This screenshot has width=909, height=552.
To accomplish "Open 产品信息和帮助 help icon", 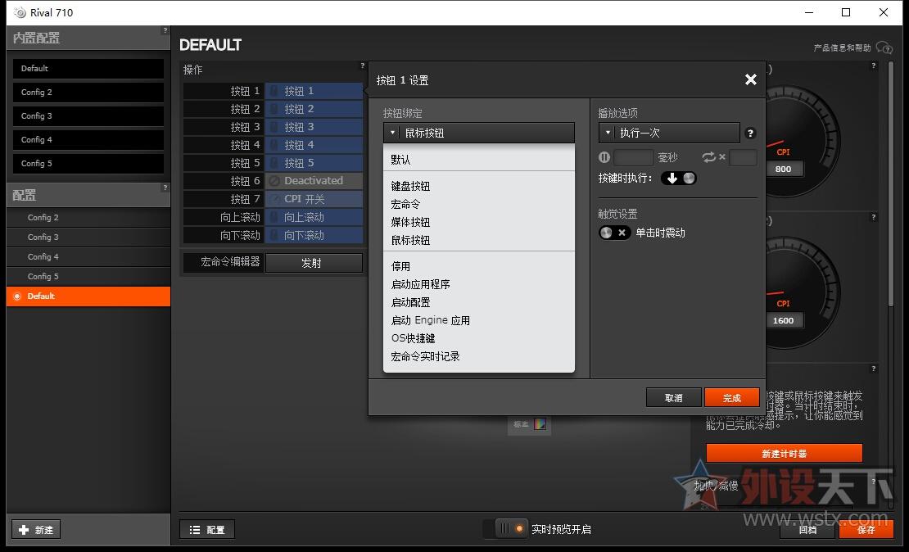I will (x=884, y=48).
